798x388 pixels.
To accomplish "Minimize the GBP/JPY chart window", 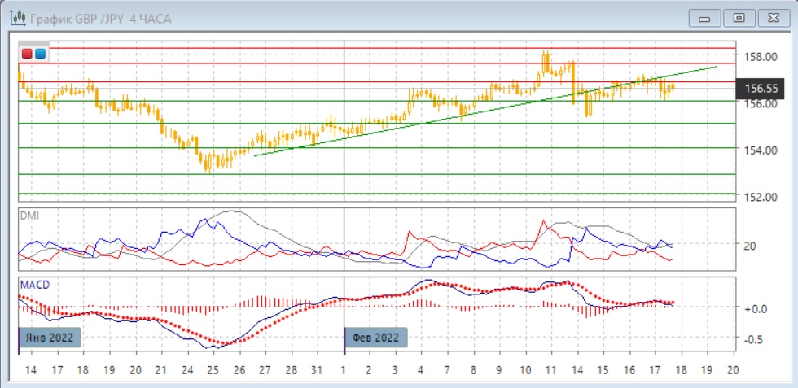I will point(705,18).
